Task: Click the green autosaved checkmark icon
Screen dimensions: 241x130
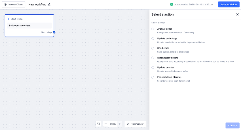Action: pos(172,5)
